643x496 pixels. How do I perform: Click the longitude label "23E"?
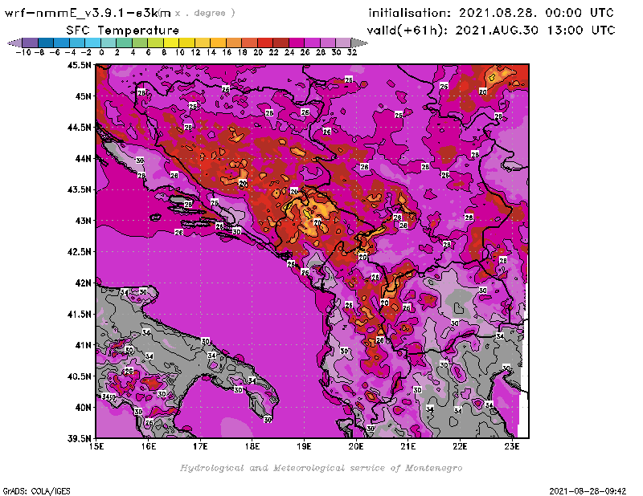click(x=512, y=446)
